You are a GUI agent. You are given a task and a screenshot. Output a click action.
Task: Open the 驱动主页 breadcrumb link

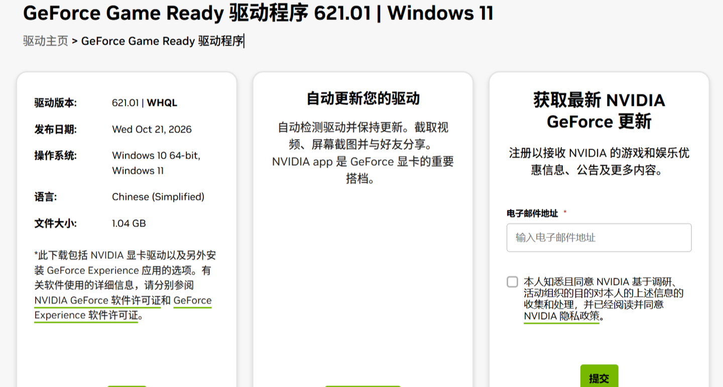tap(46, 41)
